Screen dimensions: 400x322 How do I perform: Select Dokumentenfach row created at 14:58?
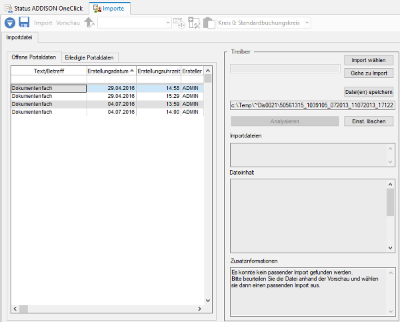click(x=107, y=88)
